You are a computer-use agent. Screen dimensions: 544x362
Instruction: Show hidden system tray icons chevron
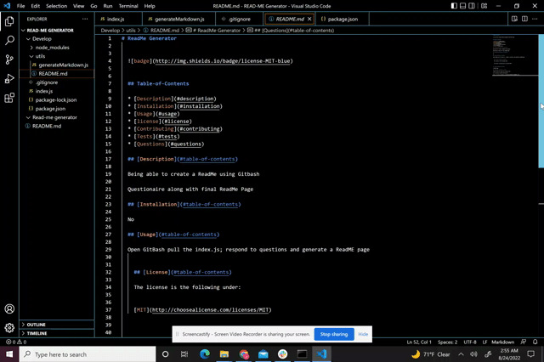click(461, 354)
